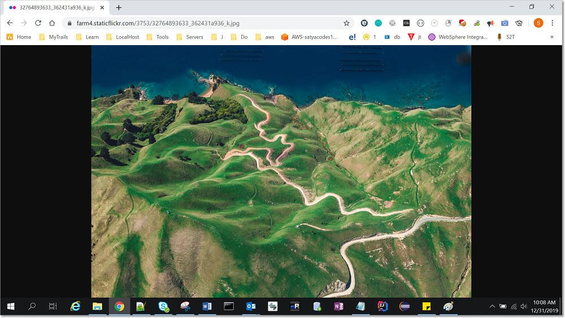The image size is (565, 318).
Task: Show hidden bookmarks with double chevron
Action: [x=551, y=37]
